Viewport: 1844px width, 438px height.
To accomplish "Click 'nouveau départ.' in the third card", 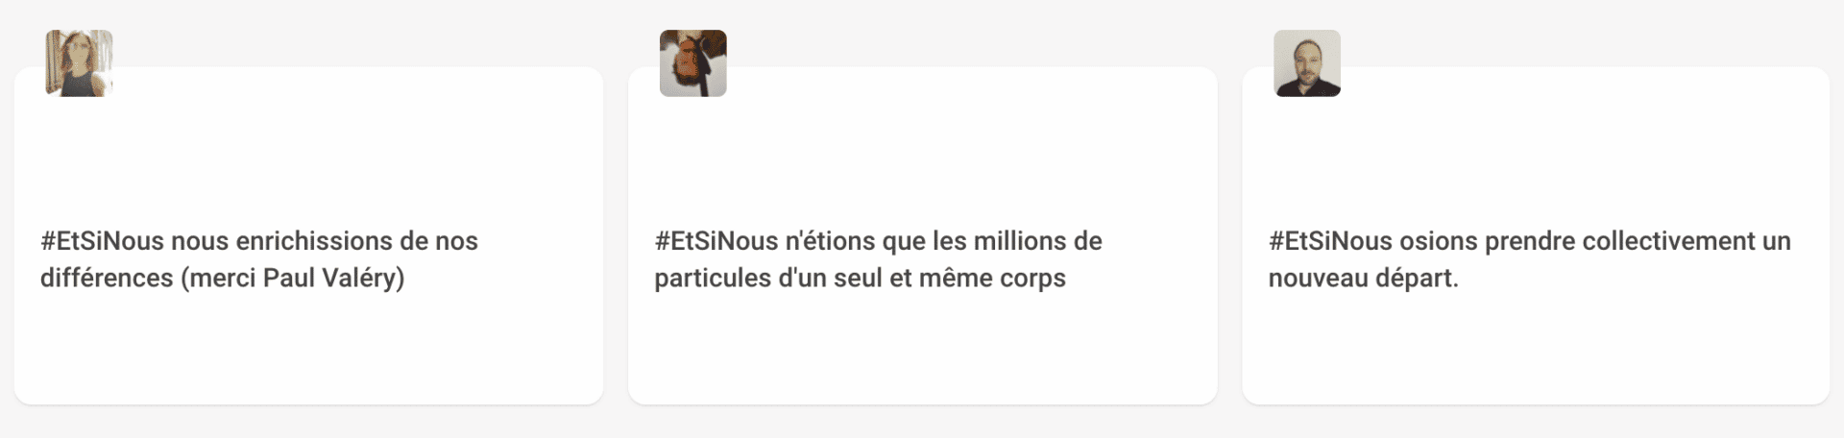I will coord(1363,279).
